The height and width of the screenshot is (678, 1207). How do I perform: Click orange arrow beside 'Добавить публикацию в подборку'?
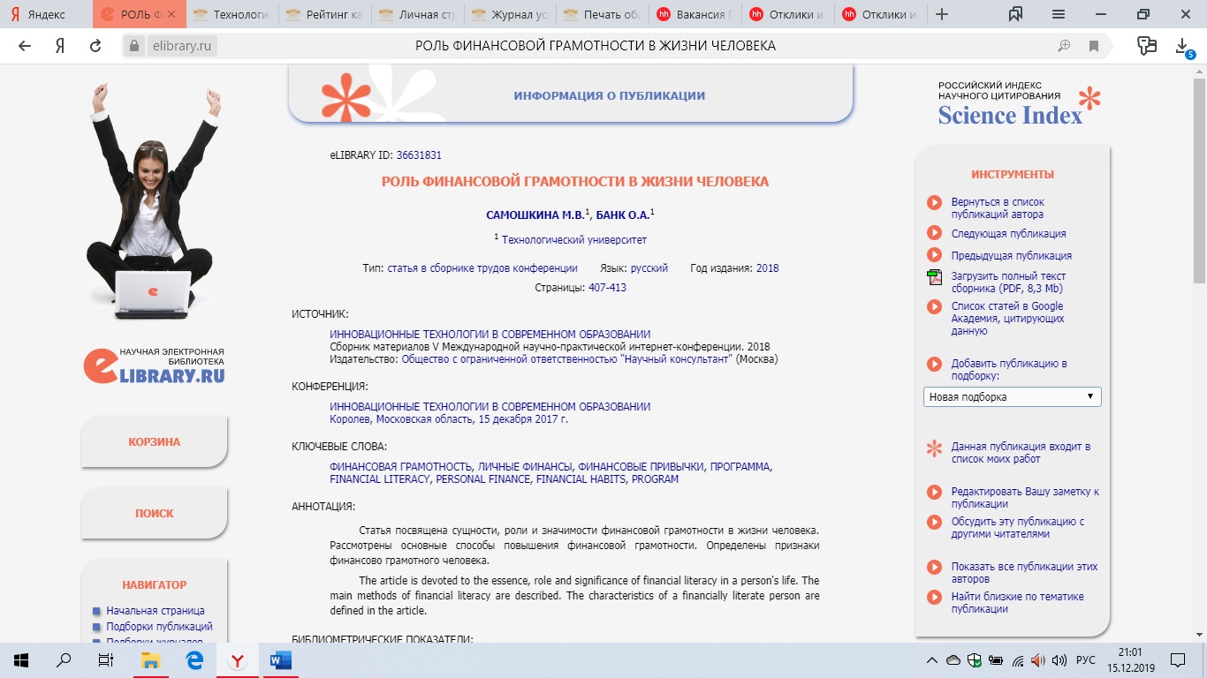[x=934, y=363]
